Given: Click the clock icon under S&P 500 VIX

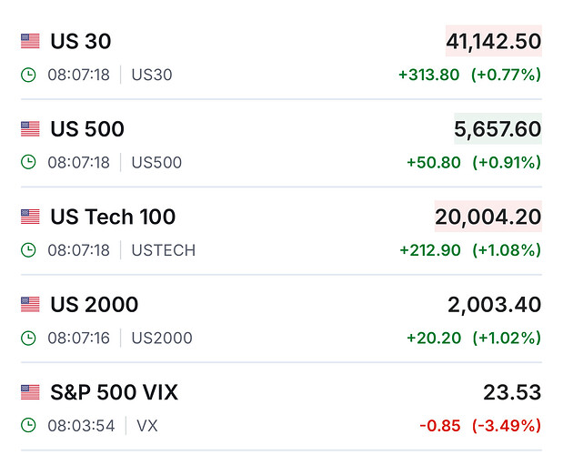Looking at the screenshot, I should (x=28, y=425).
